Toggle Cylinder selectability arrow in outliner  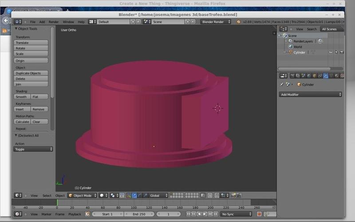pos(336,52)
